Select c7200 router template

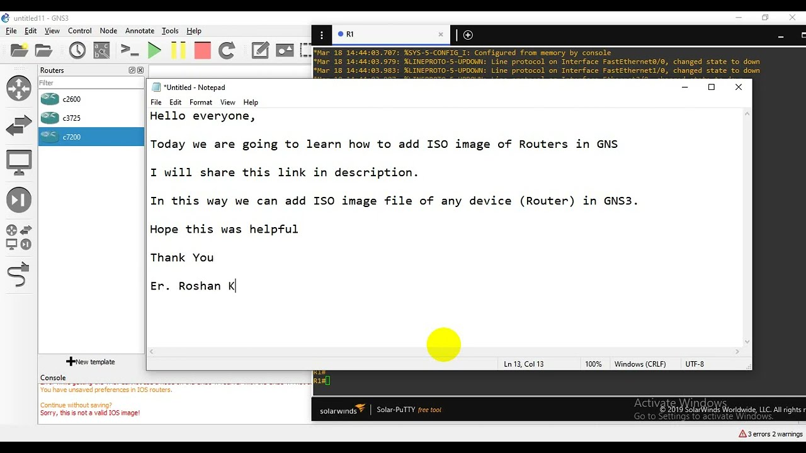[91, 137]
